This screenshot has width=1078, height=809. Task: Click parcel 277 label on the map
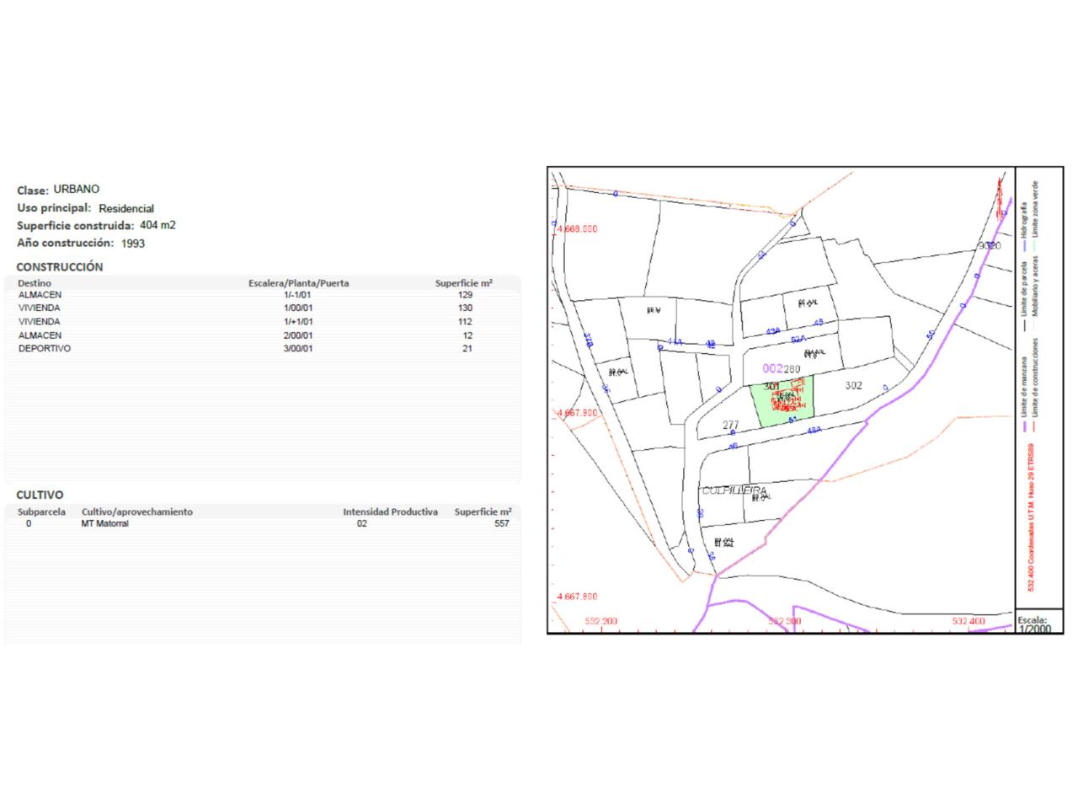click(x=731, y=425)
